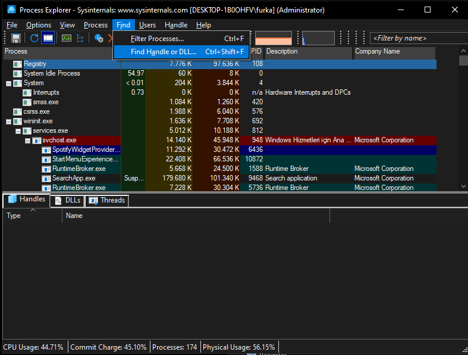Image resolution: width=468 pixels, height=355 pixels.
Task: Click the icon beside SearchApp.exe
Action: click(x=46, y=179)
